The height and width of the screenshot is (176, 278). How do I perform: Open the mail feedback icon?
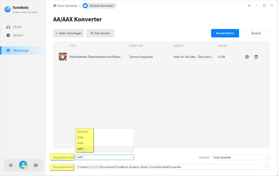click(36, 165)
